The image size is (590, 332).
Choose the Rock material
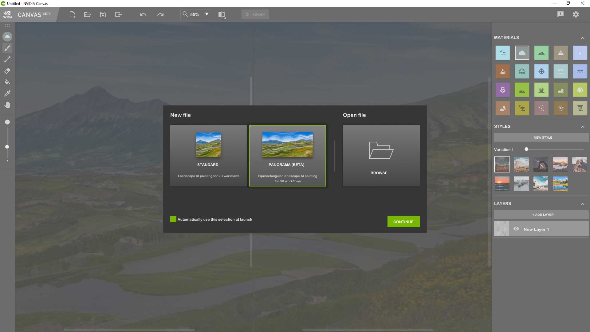coord(503,108)
